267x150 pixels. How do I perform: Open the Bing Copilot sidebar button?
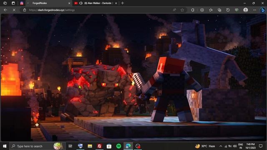tap(263, 10)
